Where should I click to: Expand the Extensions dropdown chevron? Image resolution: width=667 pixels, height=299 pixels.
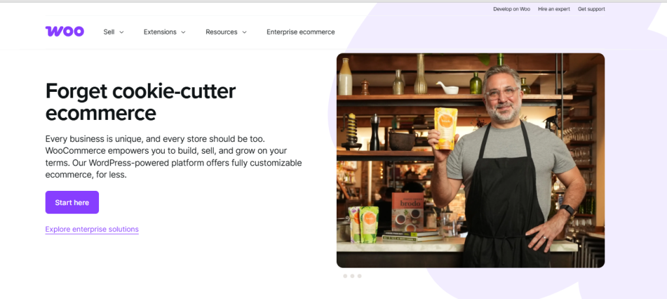(183, 33)
